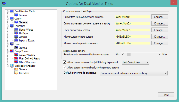Click the Close button at bottom right
The height and width of the screenshot is (102, 179).
166,95
